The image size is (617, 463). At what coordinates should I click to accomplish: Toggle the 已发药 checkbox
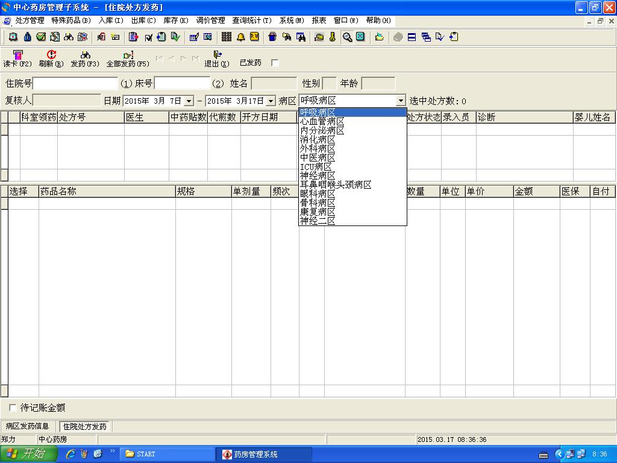click(x=275, y=63)
